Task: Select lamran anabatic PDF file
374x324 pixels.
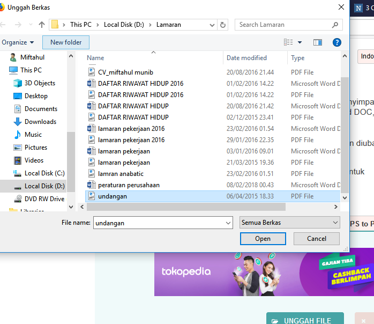Action: 213,174
